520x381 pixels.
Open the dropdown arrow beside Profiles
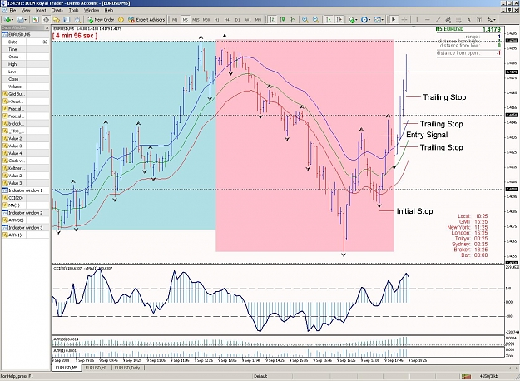pos(26,20)
